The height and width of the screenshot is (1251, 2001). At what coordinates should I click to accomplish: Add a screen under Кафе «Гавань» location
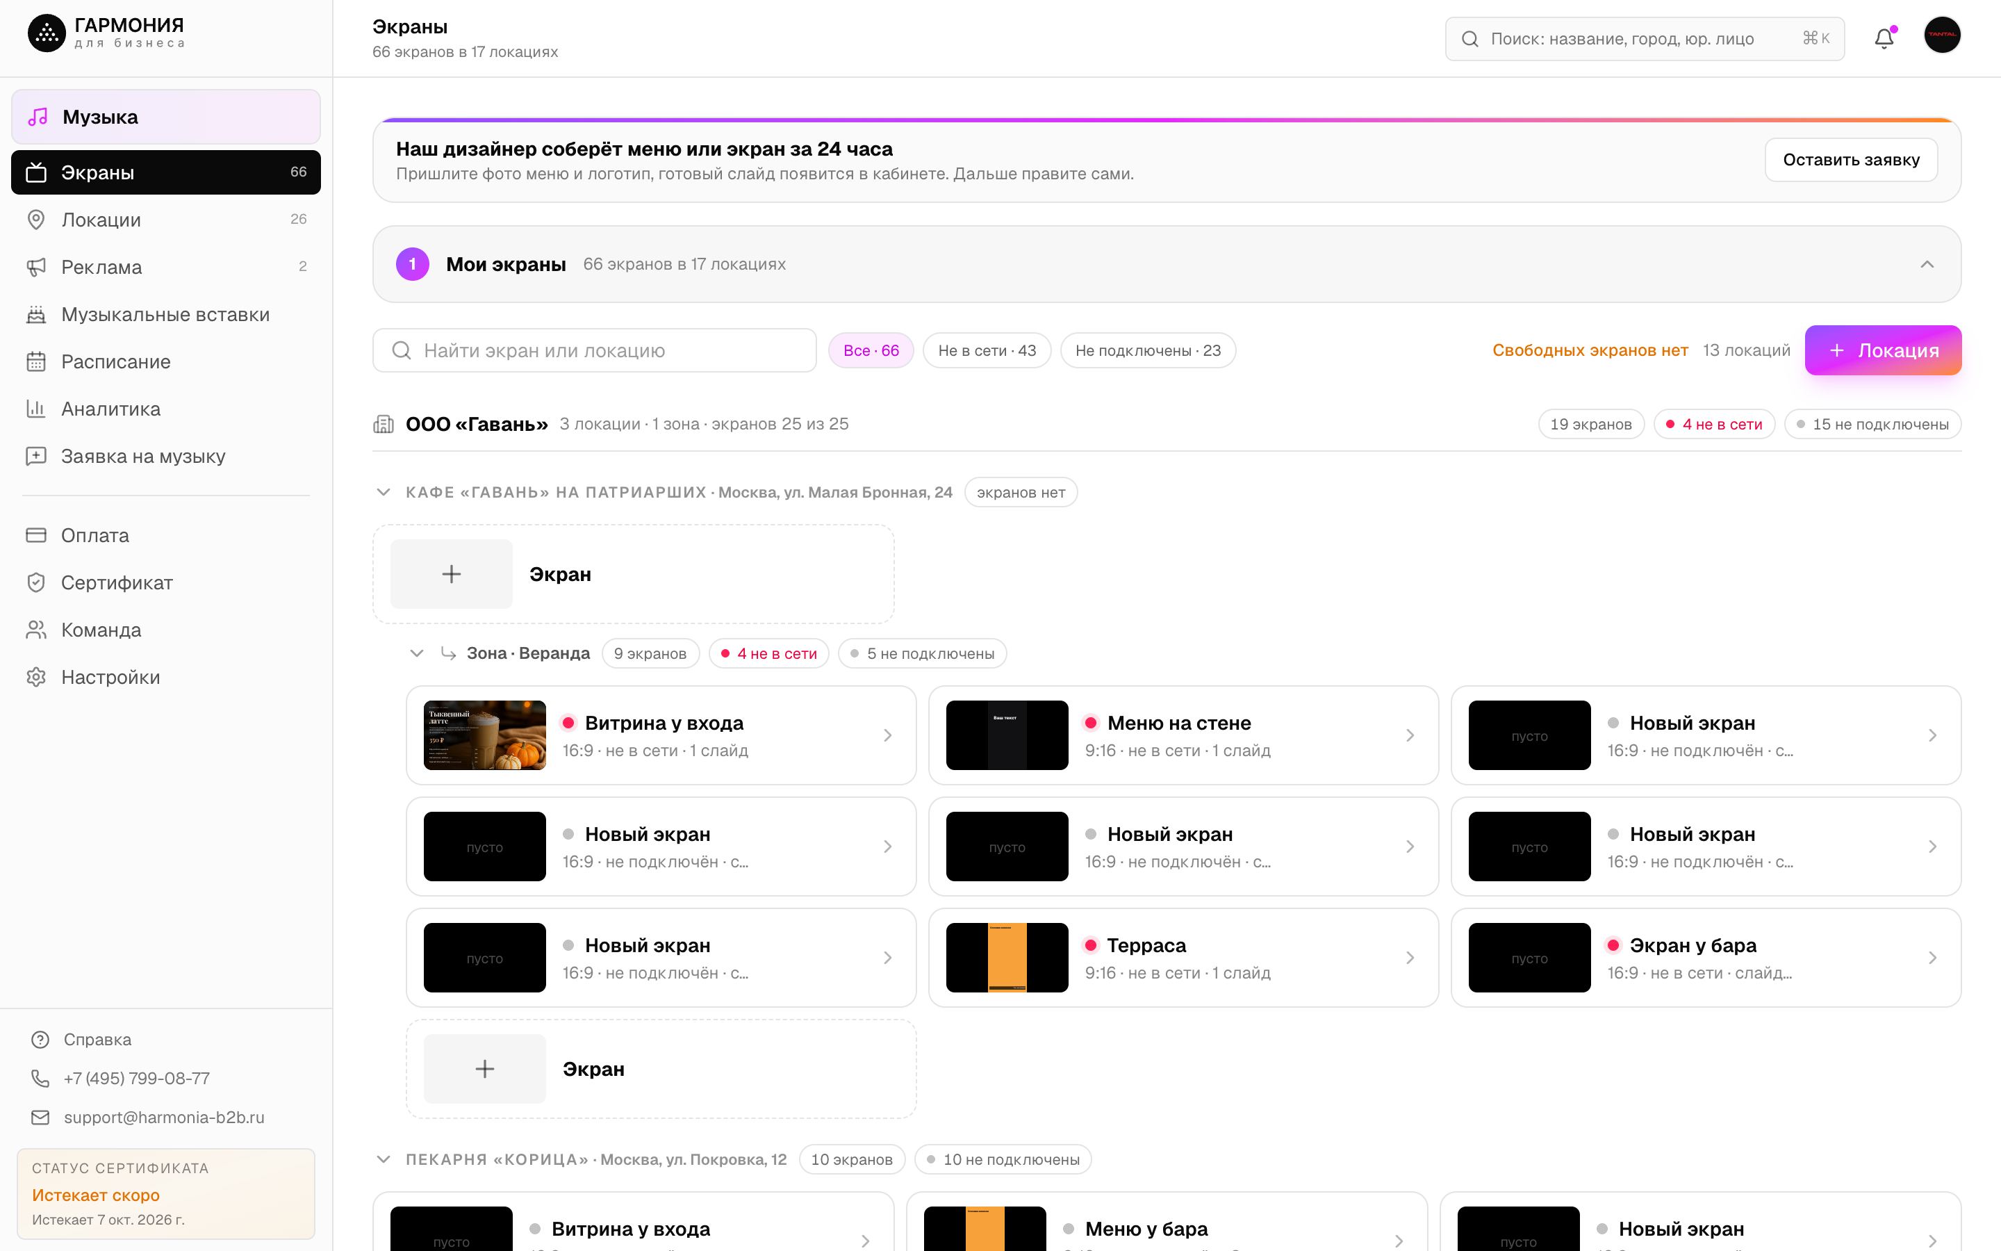634,574
